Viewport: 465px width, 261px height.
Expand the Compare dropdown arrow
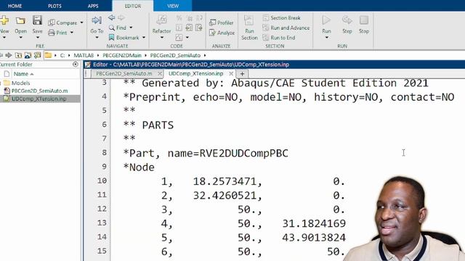point(81,22)
